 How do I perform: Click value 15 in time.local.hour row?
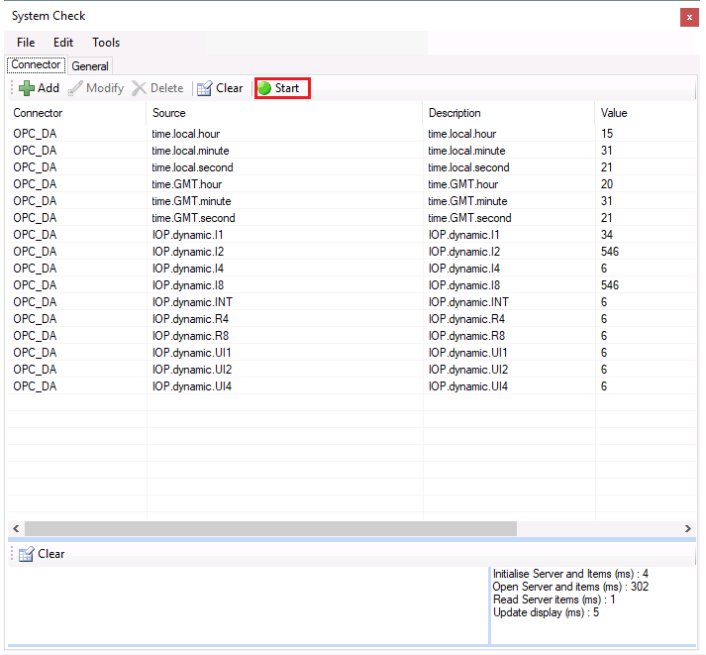point(607,134)
